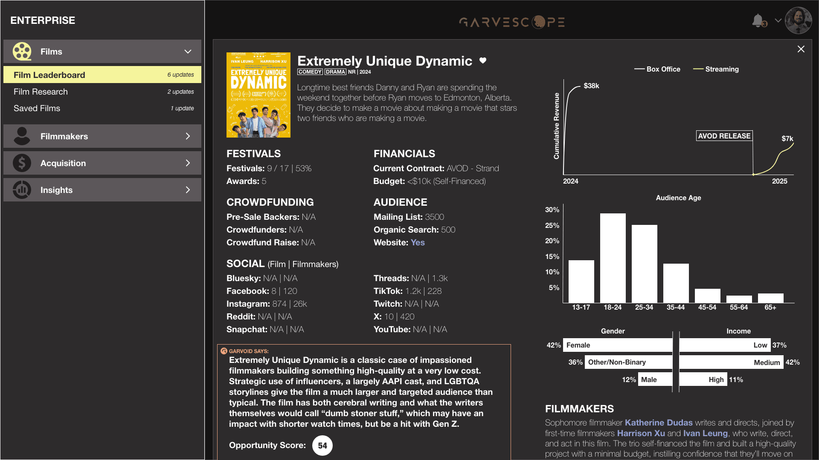The height and width of the screenshot is (460, 819).
Task: Click the Other/Non-Binary gender bar
Action: [628, 362]
